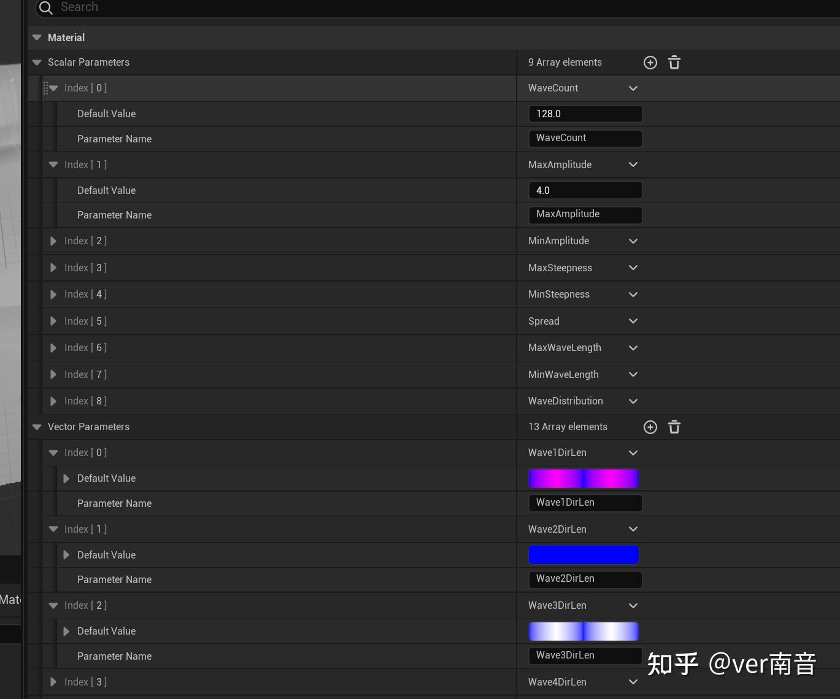Image resolution: width=840 pixels, height=699 pixels.
Task: Collapse the Material category
Action: coord(37,37)
